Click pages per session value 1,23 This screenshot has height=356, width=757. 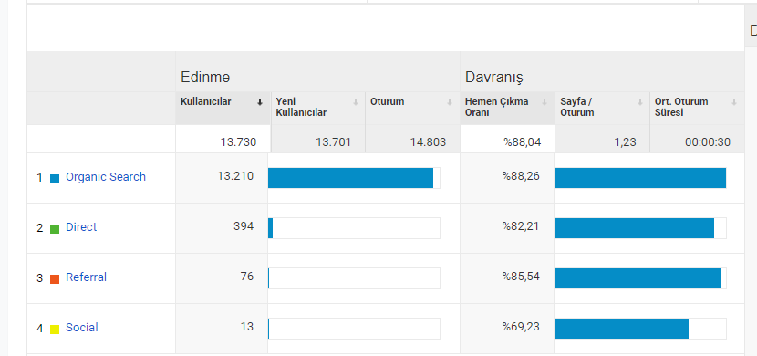click(626, 142)
